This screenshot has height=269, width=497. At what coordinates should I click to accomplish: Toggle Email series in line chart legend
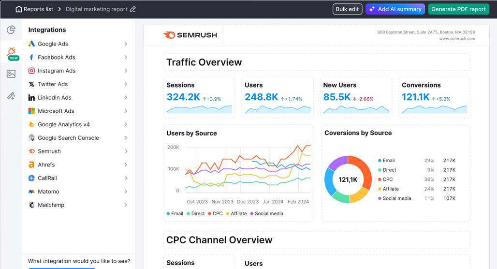(x=175, y=213)
